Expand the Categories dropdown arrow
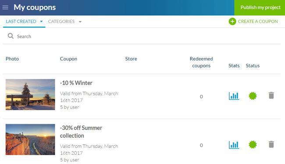 click(x=80, y=22)
